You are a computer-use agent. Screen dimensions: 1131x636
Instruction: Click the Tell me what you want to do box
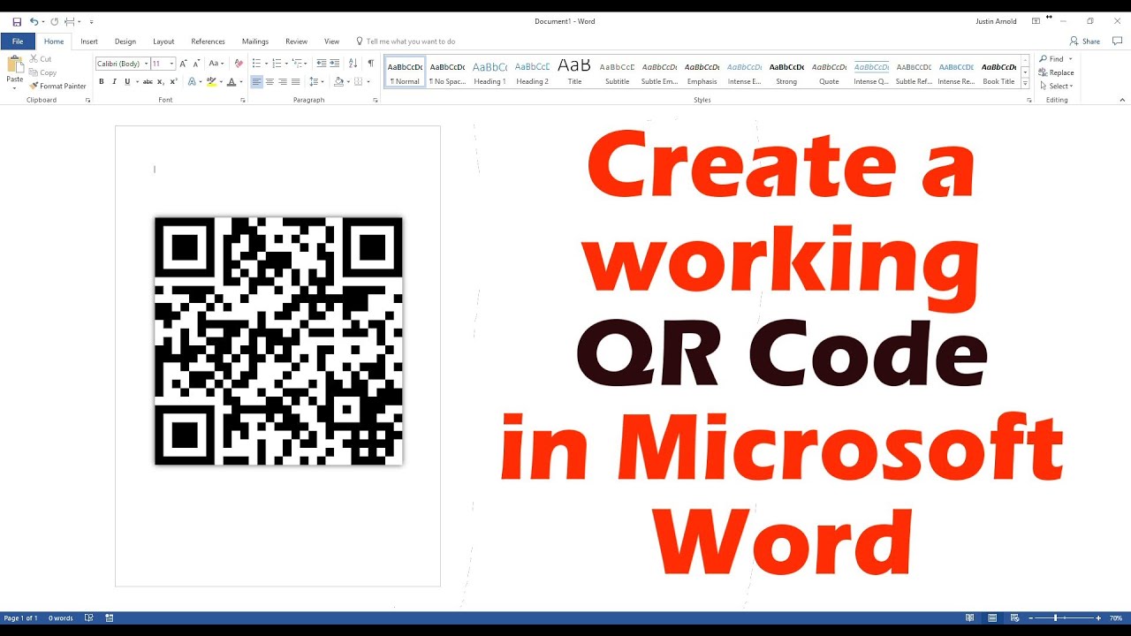[406, 42]
